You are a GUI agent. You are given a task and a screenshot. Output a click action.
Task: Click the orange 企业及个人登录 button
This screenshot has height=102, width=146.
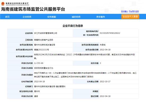[x=130, y=17]
